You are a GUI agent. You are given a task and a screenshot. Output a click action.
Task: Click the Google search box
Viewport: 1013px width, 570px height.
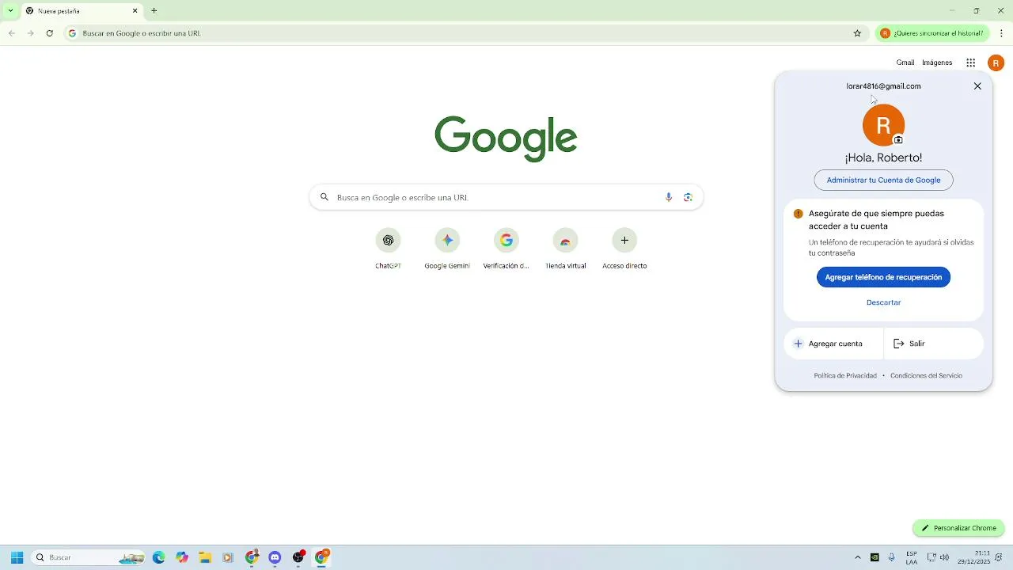pos(506,197)
